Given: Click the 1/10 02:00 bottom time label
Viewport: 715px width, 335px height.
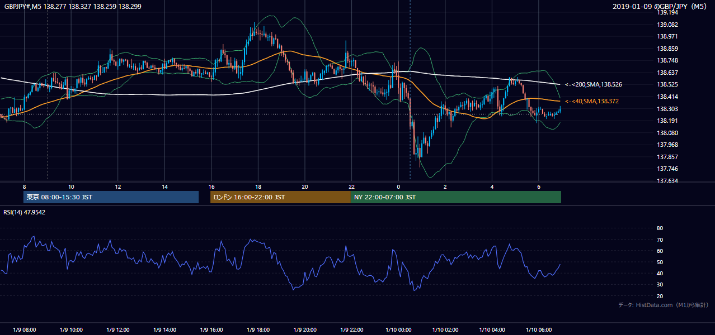Looking at the screenshot, I should click(x=445, y=330).
